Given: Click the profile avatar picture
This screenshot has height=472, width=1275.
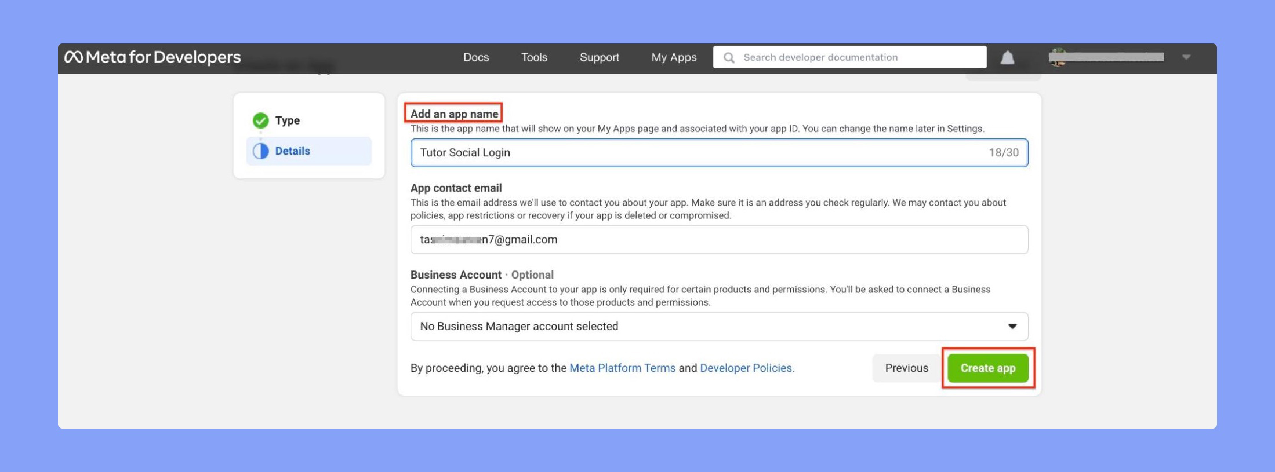Looking at the screenshot, I should coord(1058,57).
